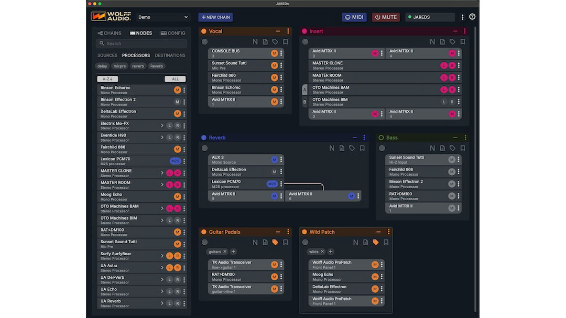Toggle L channel of UA Astra
Screen dimensions: 566x318
pyautogui.click(x=169, y=268)
